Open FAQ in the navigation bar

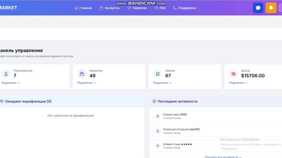pos(160,8)
